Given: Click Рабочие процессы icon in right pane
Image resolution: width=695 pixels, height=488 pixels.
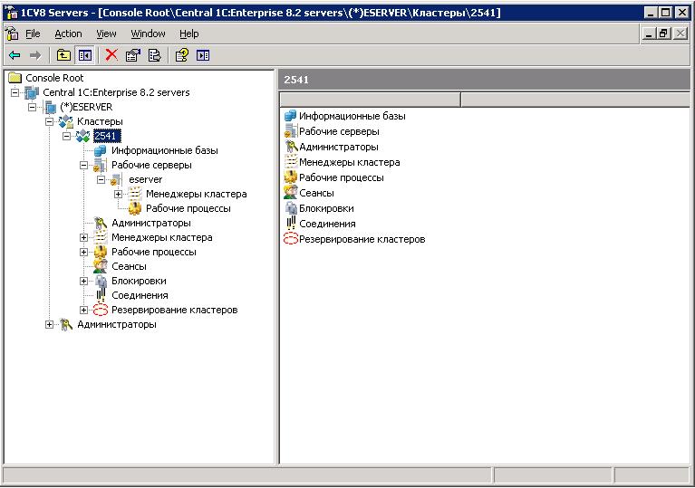Looking at the screenshot, I should coord(291,177).
